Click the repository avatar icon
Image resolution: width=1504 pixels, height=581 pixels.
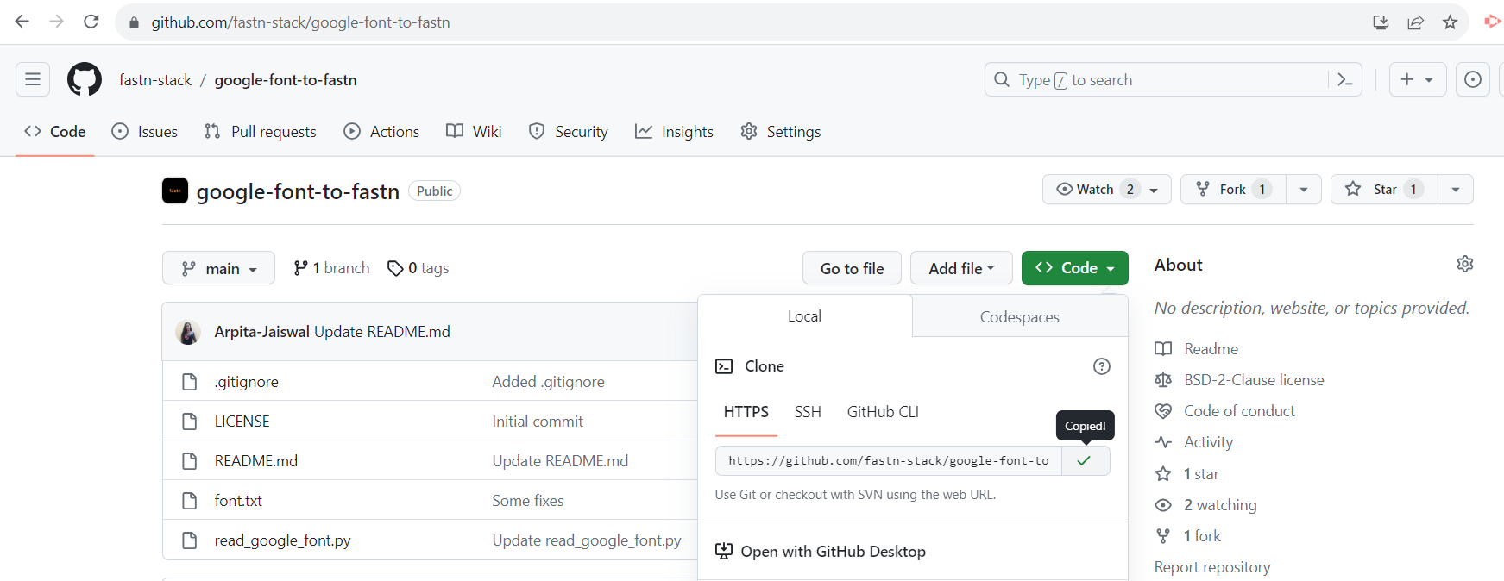pyautogui.click(x=175, y=191)
